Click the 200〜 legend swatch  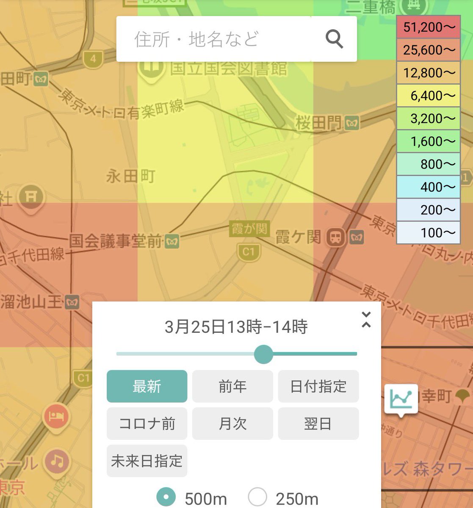428,210
